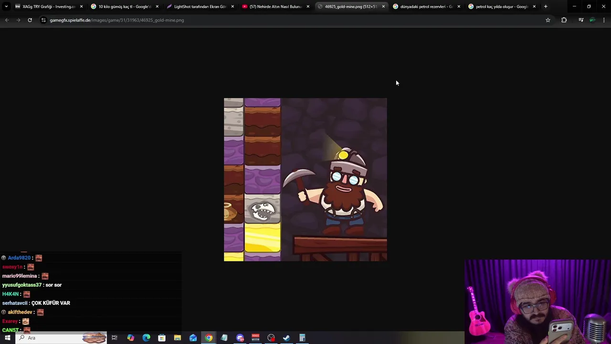Switch to Google Chrome on the taskbar
This screenshot has width=611, height=344.
click(x=209, y=338)
